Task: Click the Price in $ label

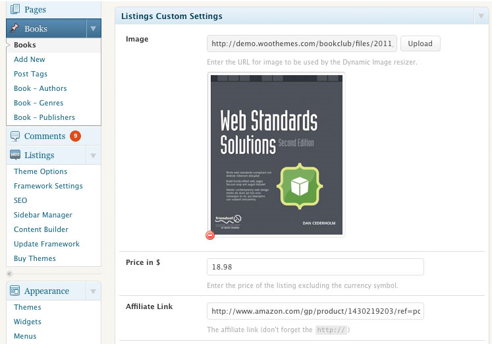Action: tap(143, 262)
